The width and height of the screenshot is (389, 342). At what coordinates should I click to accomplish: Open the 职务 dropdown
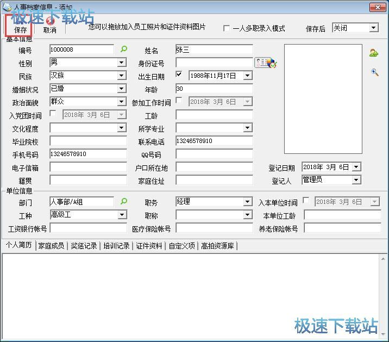coord(248,201)
